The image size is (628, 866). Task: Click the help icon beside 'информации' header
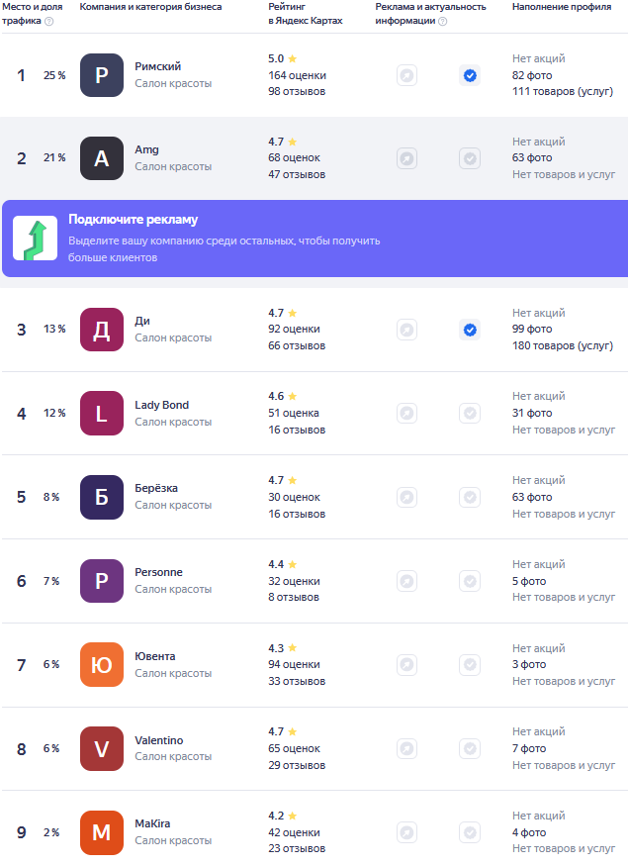(x=443, y=21)
